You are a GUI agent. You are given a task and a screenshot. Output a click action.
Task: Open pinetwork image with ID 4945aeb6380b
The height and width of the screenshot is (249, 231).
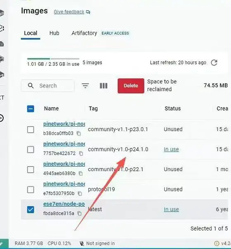tap(64, 164)
